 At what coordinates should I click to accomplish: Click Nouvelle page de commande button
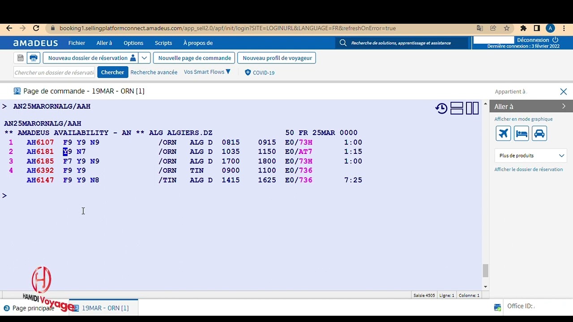(194, 58)
